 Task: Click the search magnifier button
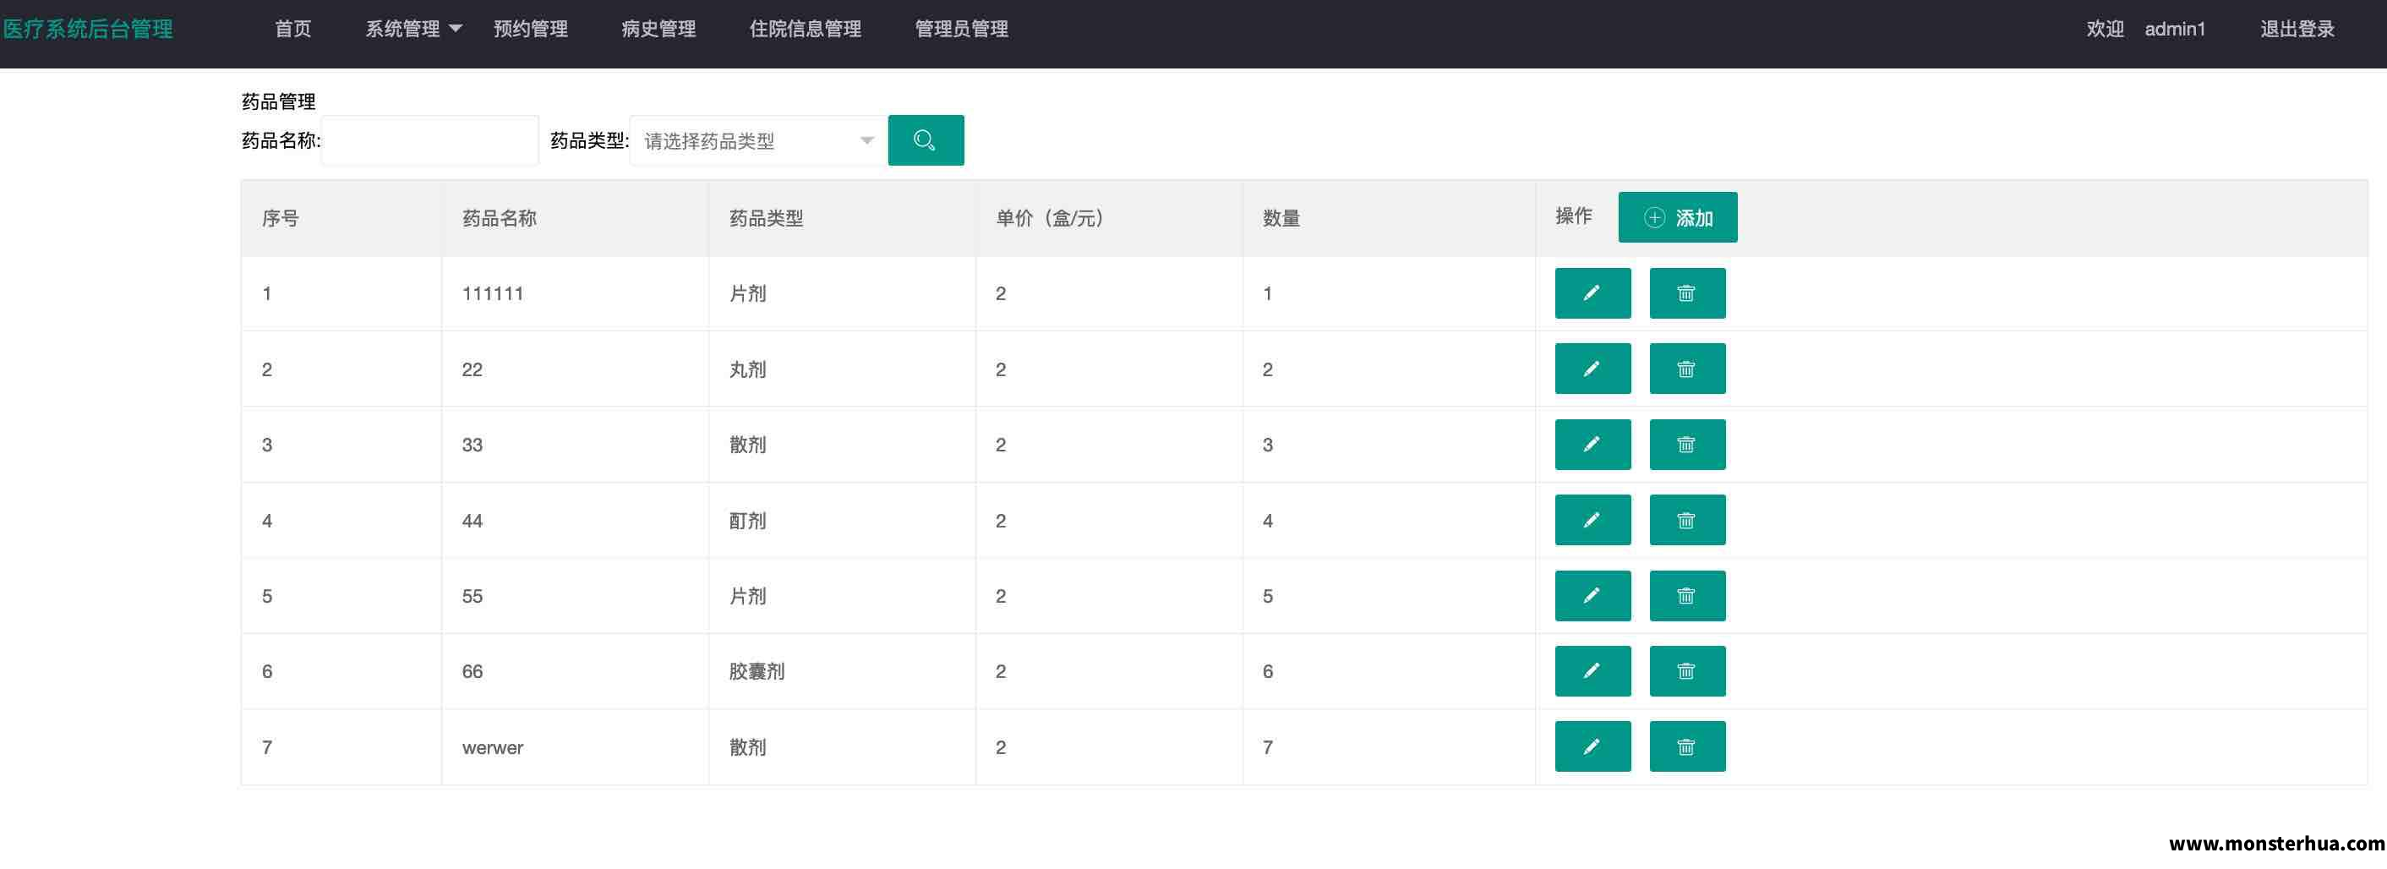point(926,141)
